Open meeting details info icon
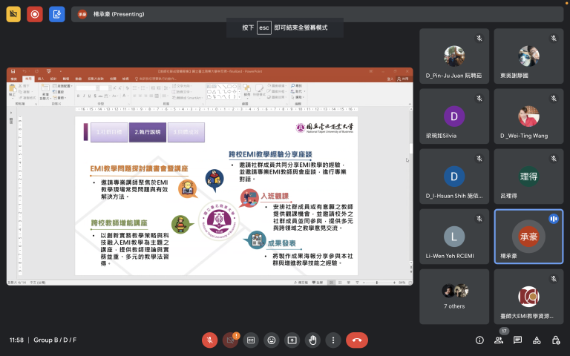The image size is (570, 356). [479, 340]
